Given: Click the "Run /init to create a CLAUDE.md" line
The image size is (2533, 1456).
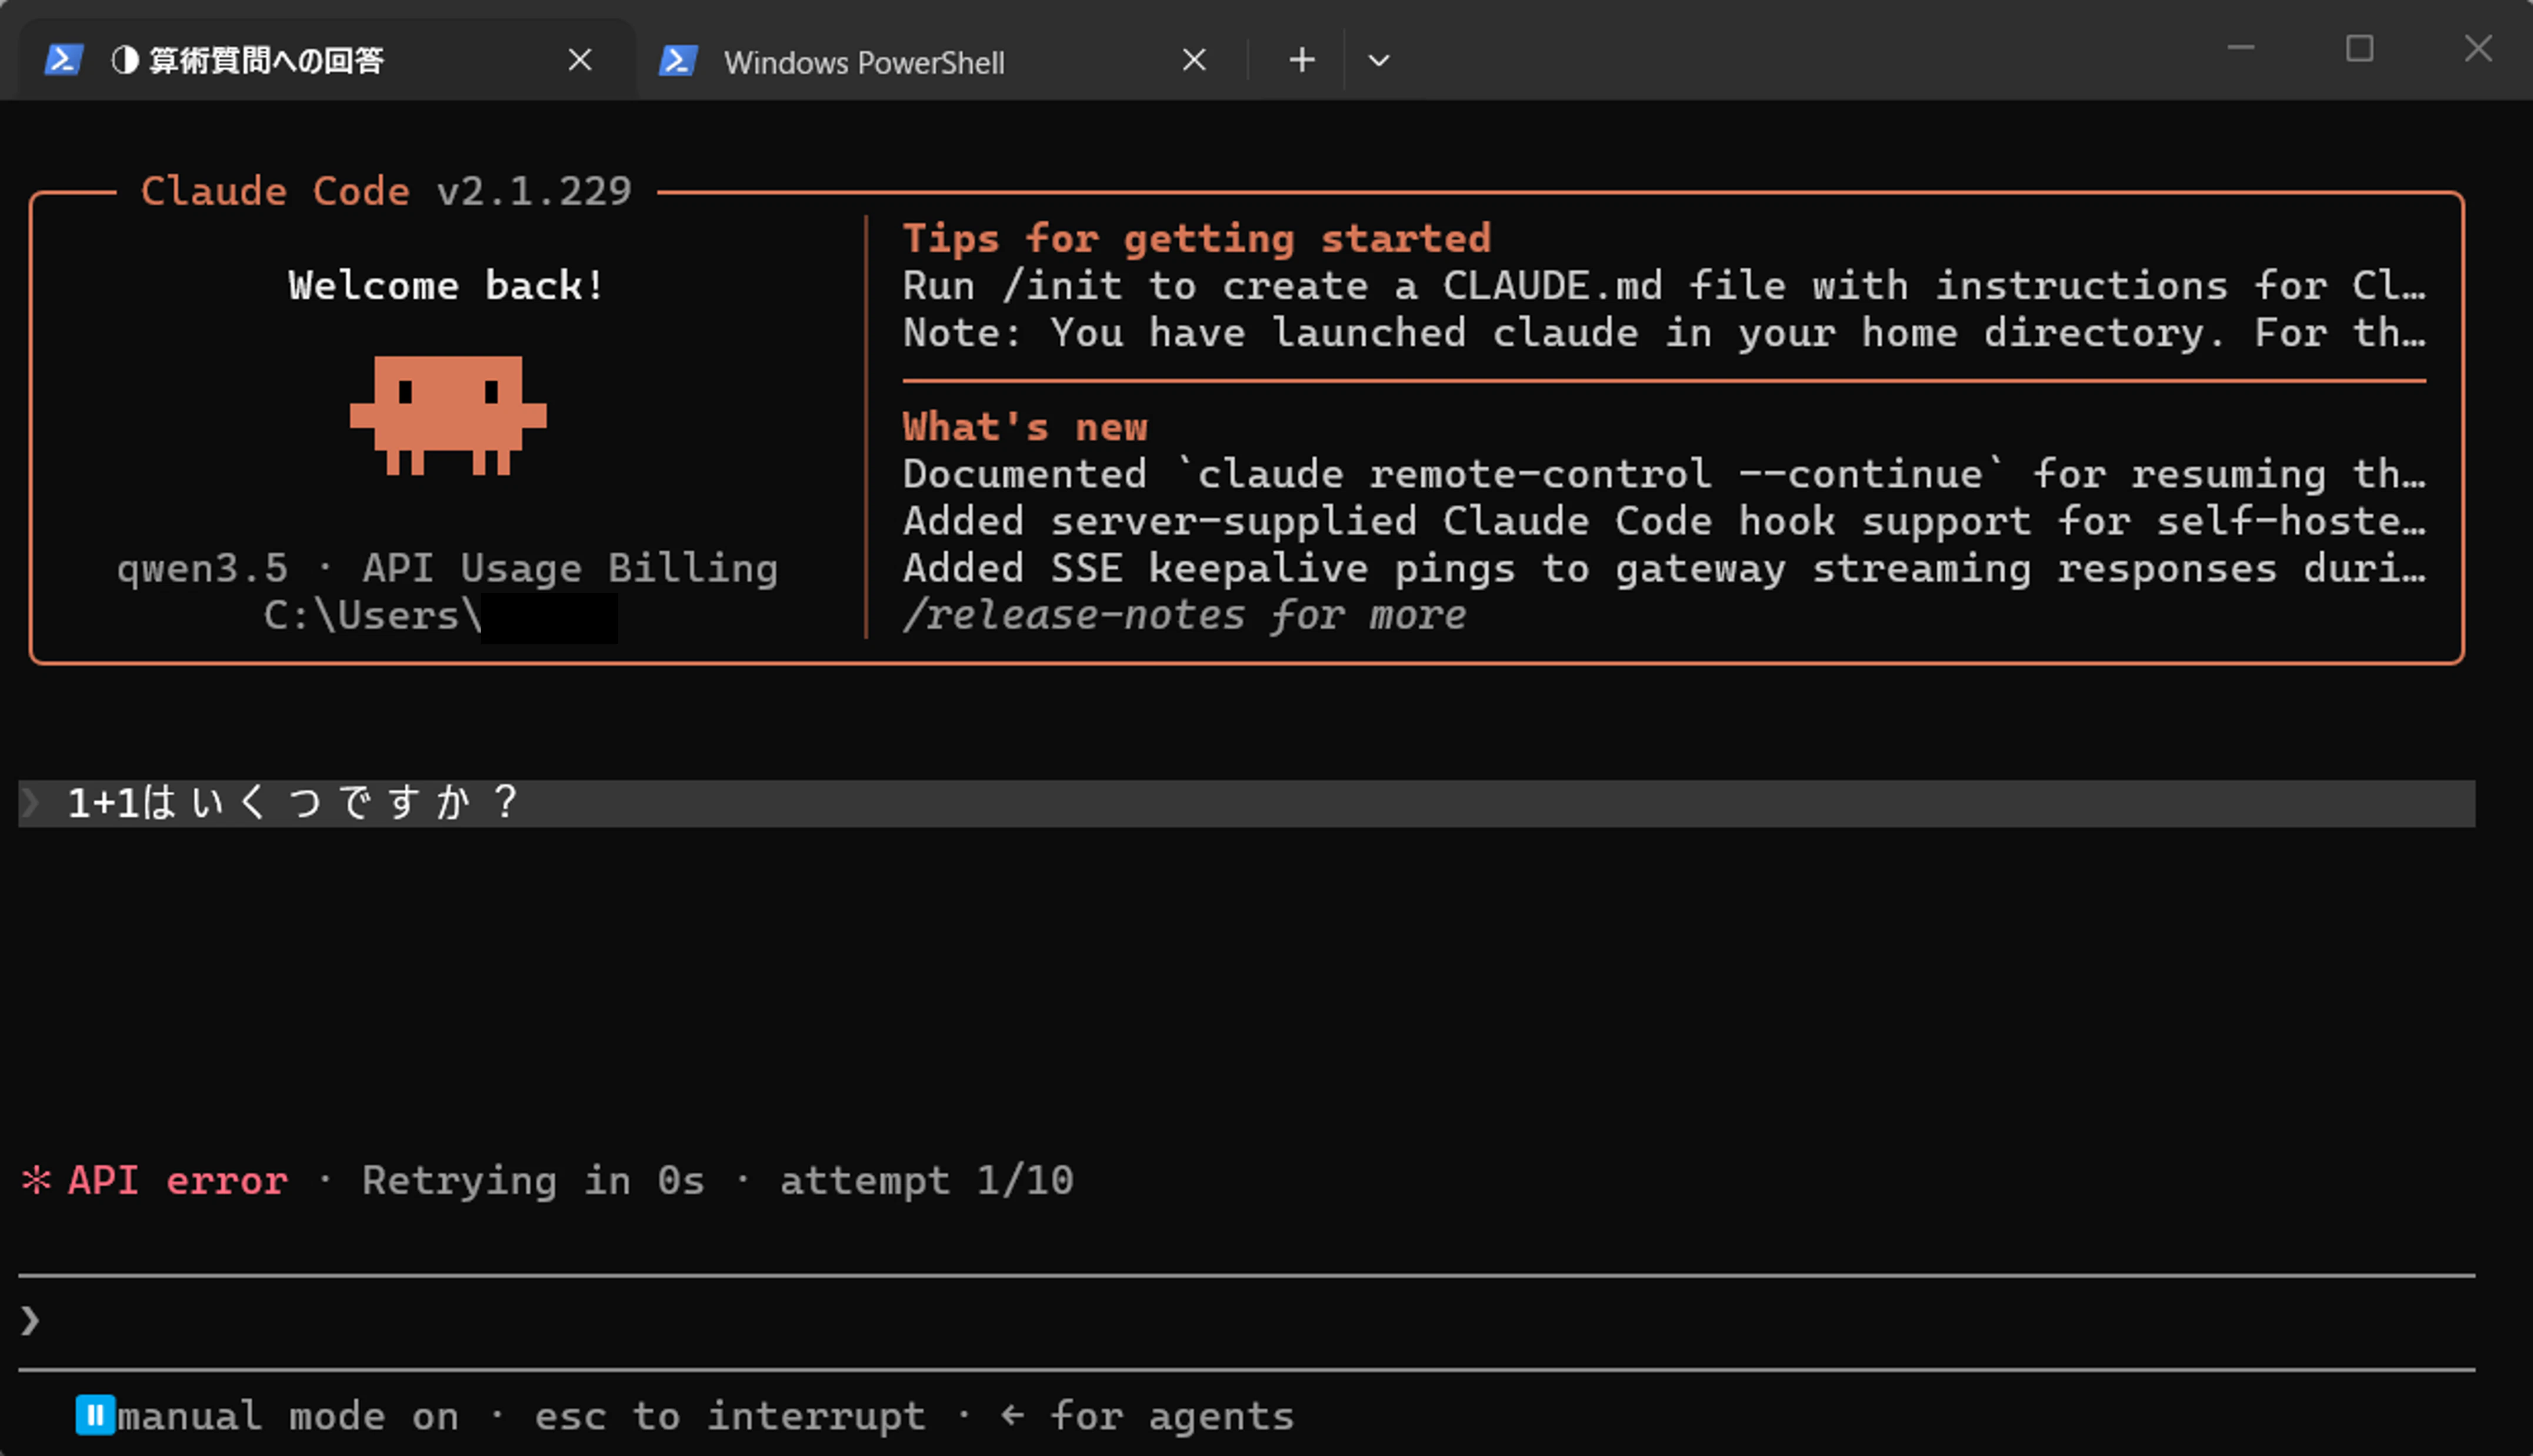Looking at the screenshot, I should coord(1664,285).
